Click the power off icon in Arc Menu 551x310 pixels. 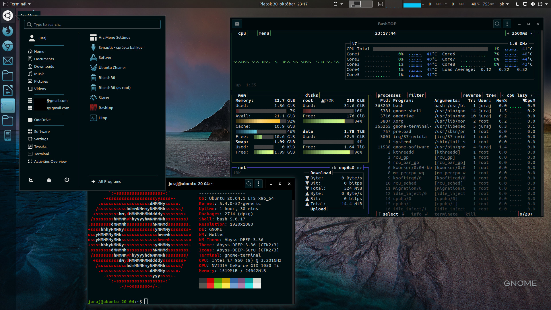(x=67, y=180)
